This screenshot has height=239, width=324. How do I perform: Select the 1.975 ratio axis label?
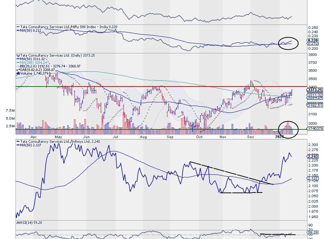pos(313,212)
